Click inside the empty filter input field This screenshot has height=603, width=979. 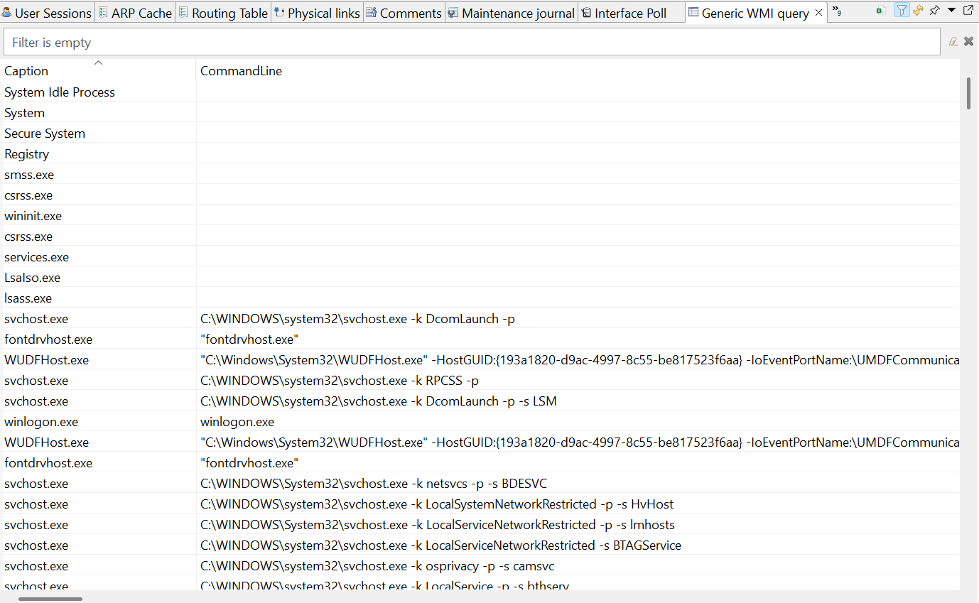(284, 41)
